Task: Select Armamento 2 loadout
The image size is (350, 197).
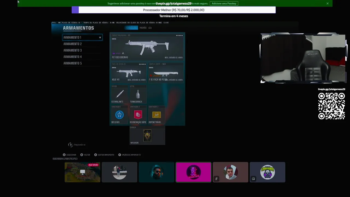Action: [x=82, y=44]
